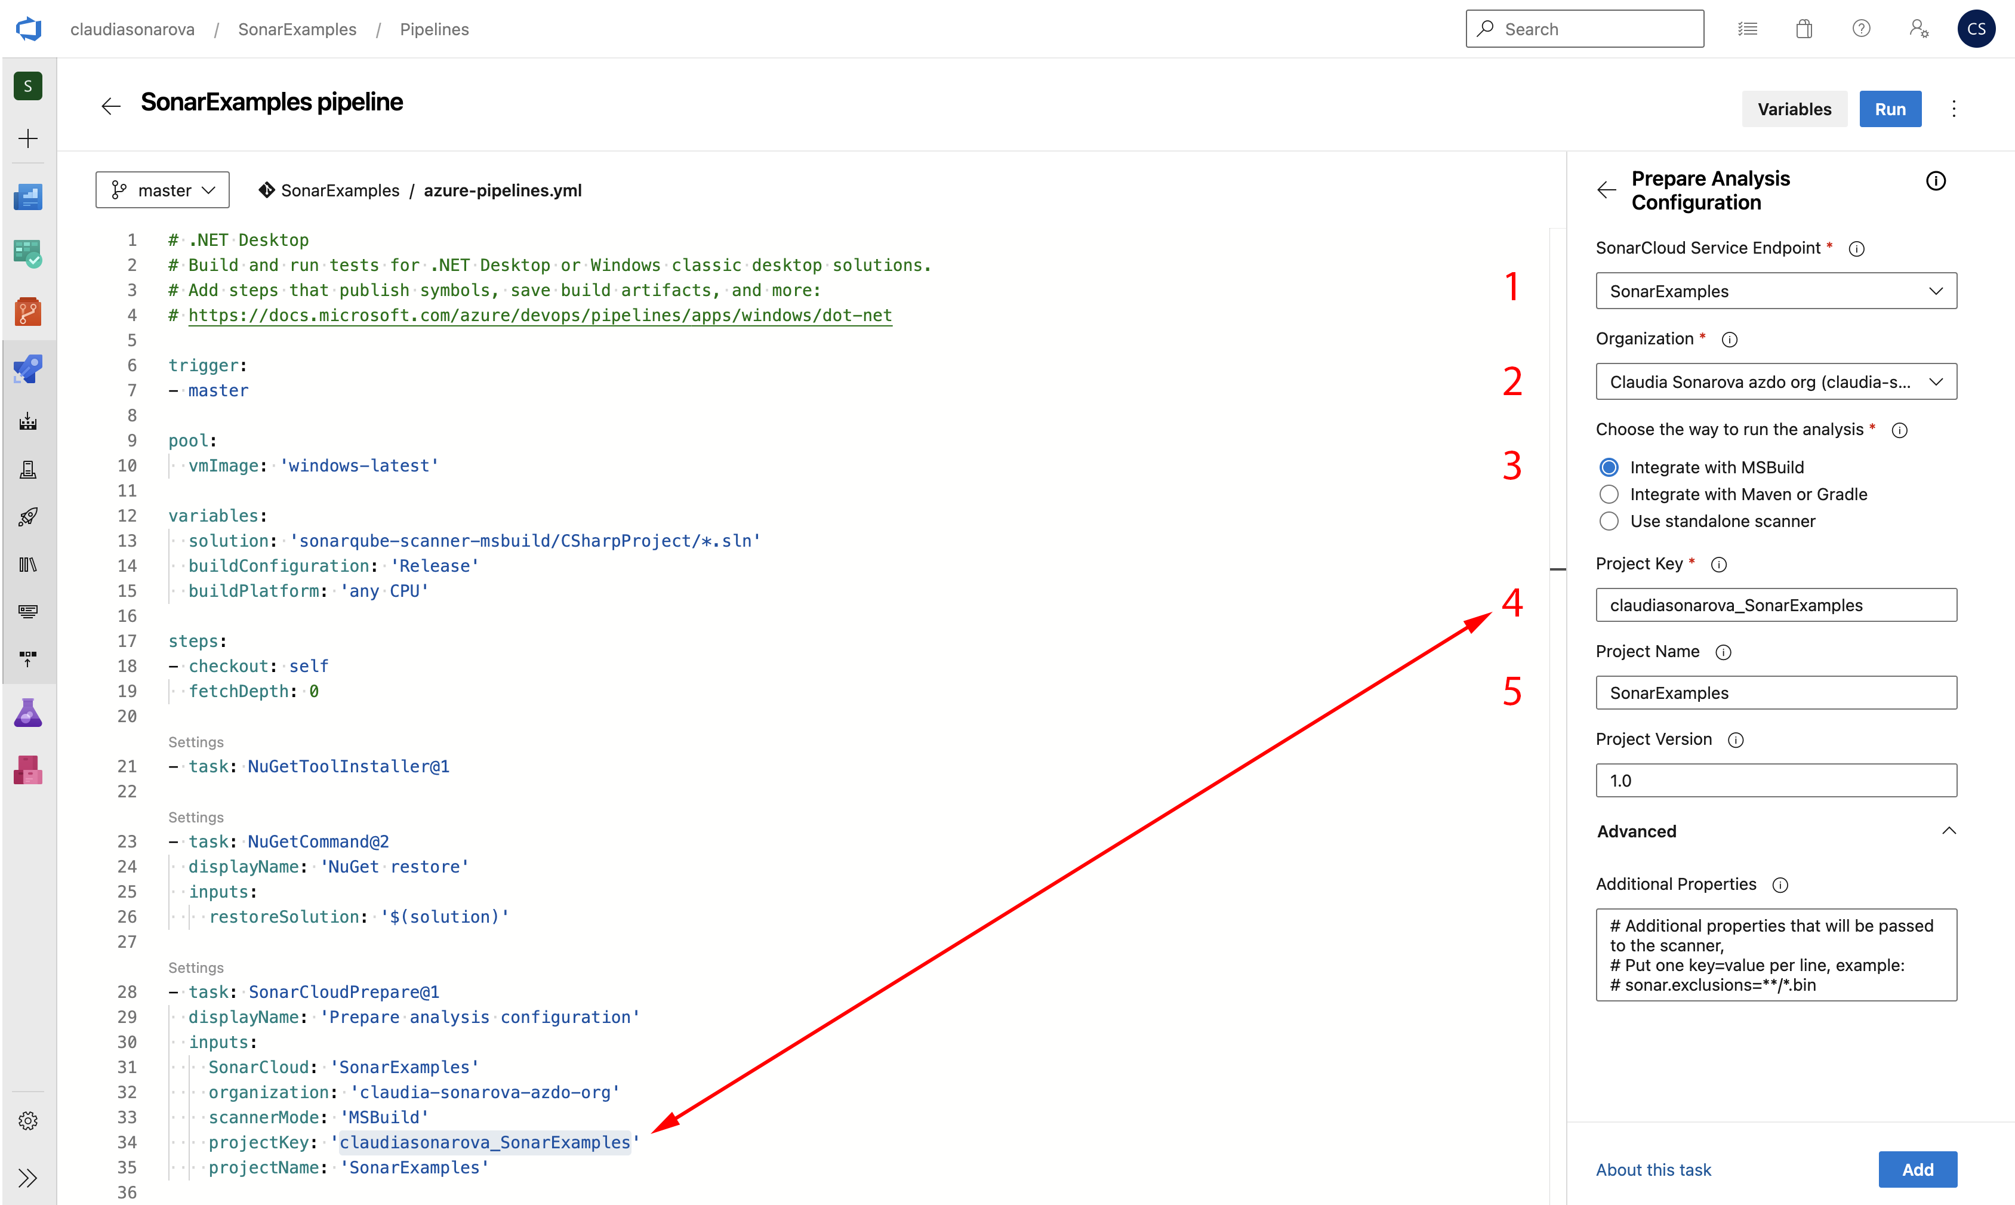Click the Project Version input field

[1776, 781]
